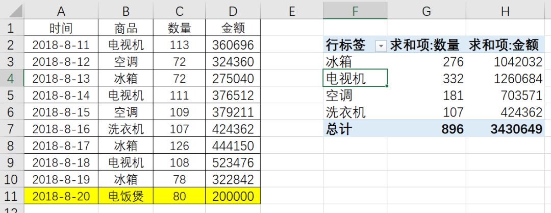Select quantity cell 113
The image size is (551, 213).
179,45
